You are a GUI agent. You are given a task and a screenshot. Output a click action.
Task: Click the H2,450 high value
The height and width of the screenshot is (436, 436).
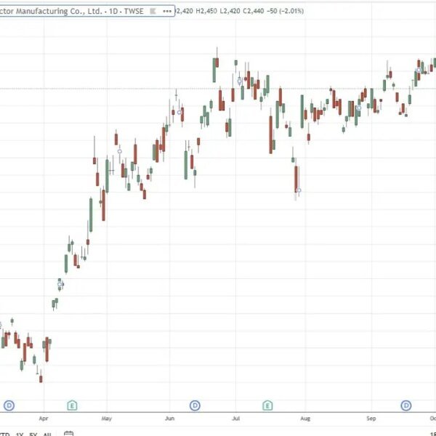coord(206,11)
